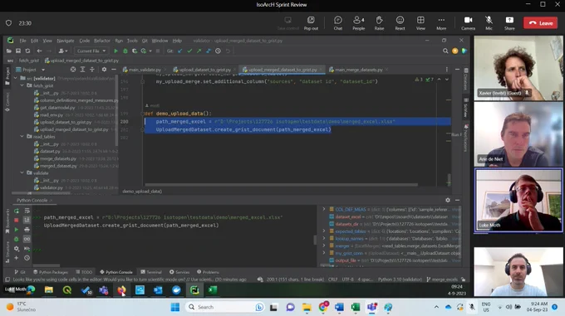This screenshot has height=316, width=565.
Task: Open the Teams Chat panel
Action: point(337,23)
